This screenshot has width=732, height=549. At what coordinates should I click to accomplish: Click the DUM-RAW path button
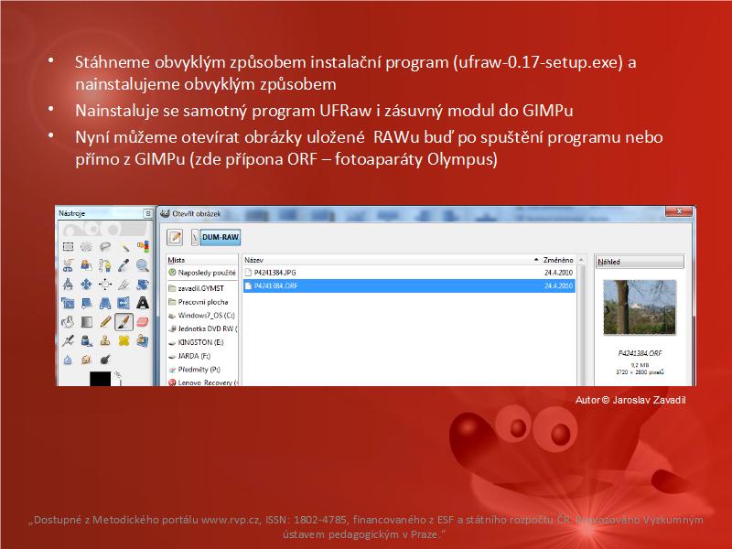click(221, 237)
